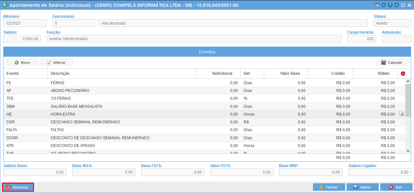Screen dimensions: 414x193
Task: Select the HORA EXTRA description cell
Action: click(x=122, y=114)
